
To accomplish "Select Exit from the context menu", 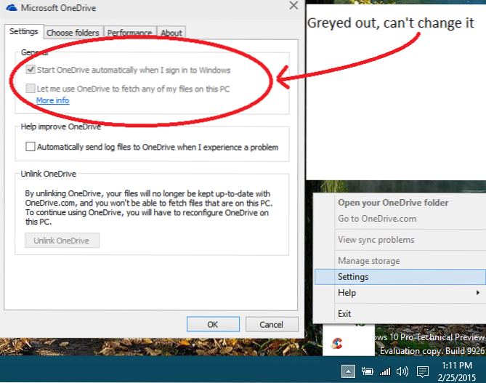I will (344, 314).
